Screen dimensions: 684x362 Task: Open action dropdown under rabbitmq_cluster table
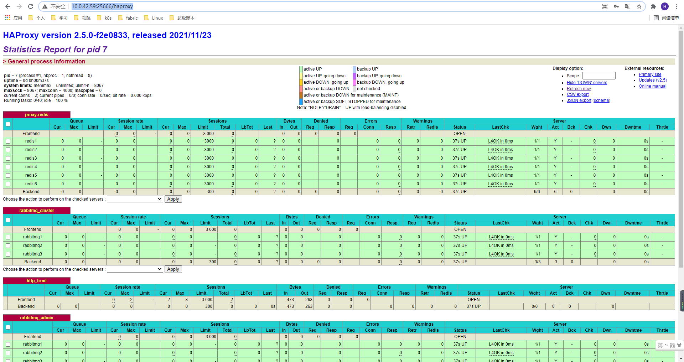[x=135, y=269]
